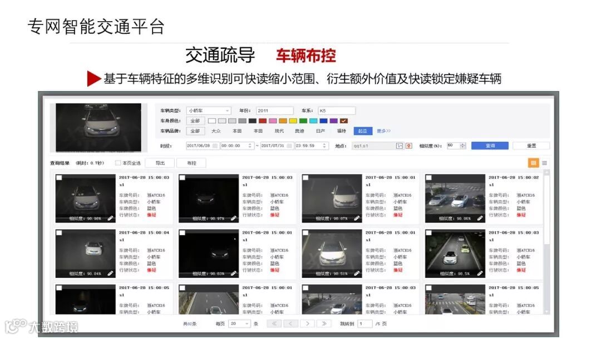Click edit pencil on the 98.86% similarity card
The width and height of the screenshot is (601, 338).
coord(480,218)
